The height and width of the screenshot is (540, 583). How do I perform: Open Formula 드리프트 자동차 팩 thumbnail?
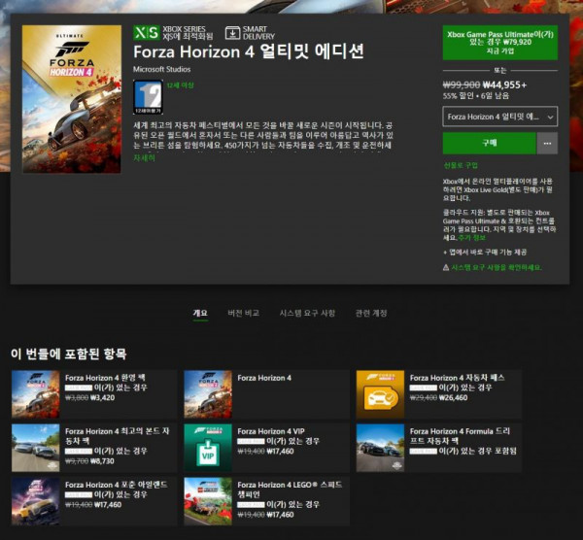(x=380, y=448)
